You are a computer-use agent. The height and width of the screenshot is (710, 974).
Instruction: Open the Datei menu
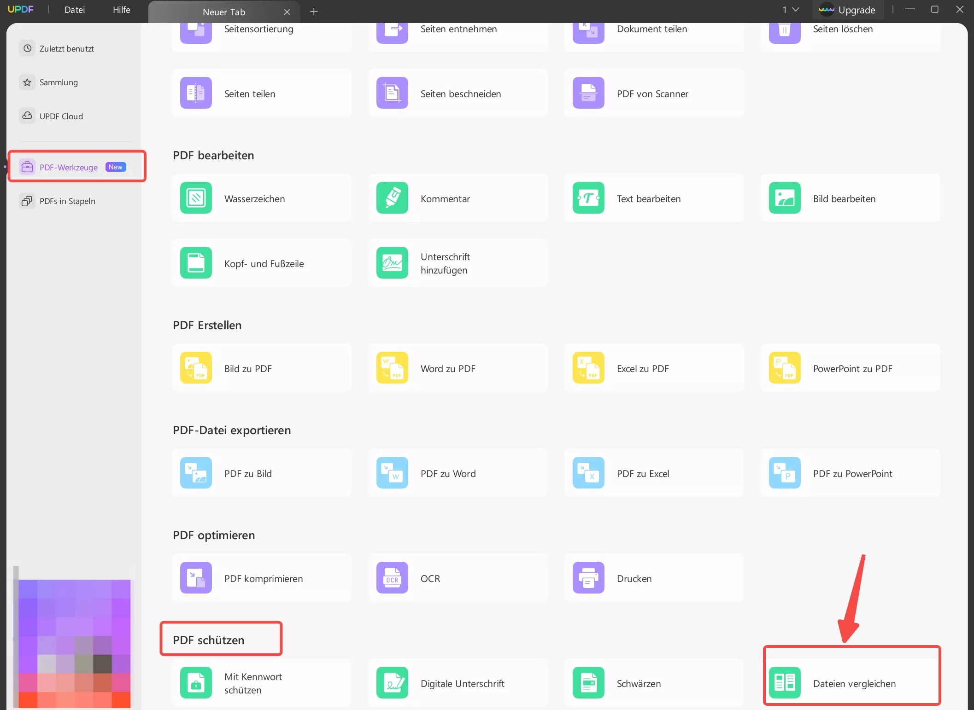point(74,10)
